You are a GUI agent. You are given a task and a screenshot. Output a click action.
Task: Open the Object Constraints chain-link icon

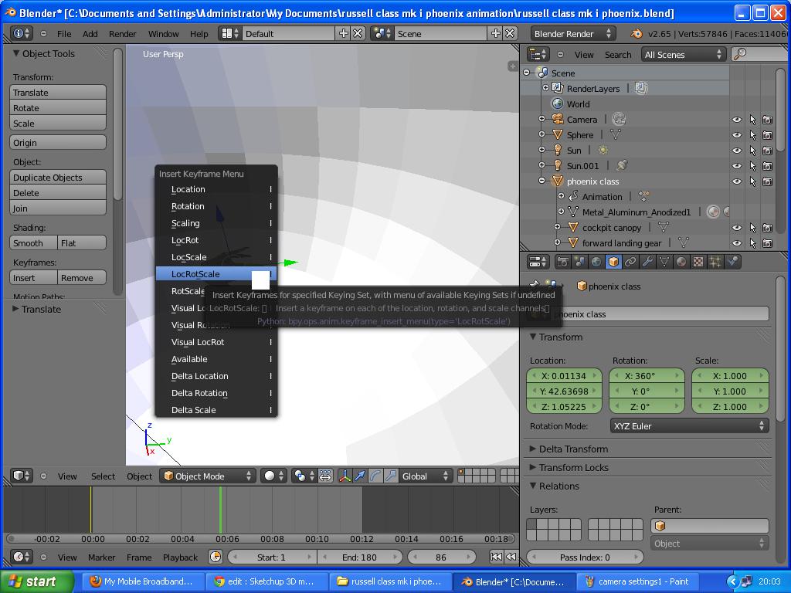tap(630, 262)
